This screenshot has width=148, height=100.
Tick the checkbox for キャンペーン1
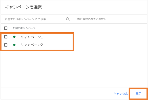pos(6,37)
